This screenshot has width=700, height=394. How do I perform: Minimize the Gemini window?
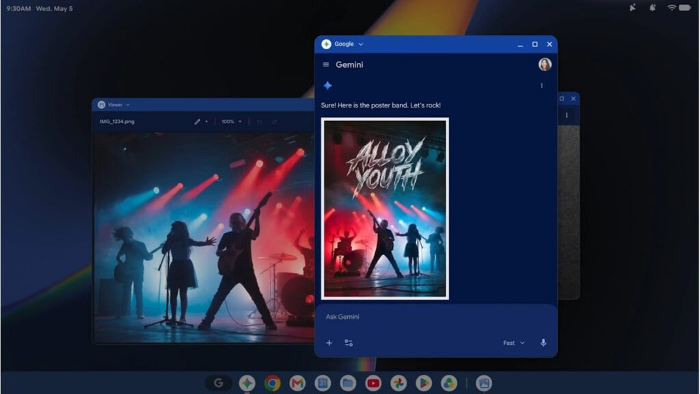pos(520,44)
